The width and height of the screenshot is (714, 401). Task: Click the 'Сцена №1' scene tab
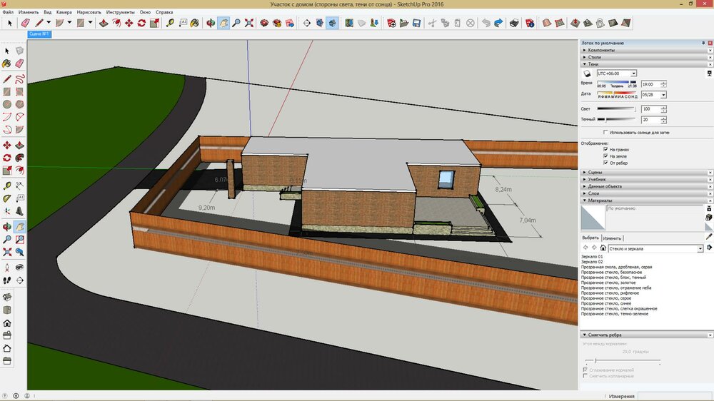coord(39,34)
